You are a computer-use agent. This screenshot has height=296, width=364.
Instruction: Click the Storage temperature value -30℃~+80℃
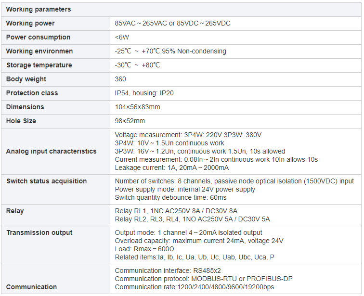coord(137,65)
